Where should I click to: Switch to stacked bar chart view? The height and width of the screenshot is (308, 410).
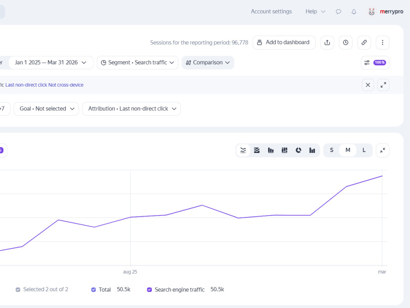click(285, 151)
